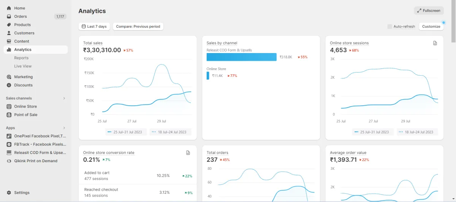Open Online store conversion rate title link
The height and width of the screenshot is (202, 456).
tap(109, 153)
